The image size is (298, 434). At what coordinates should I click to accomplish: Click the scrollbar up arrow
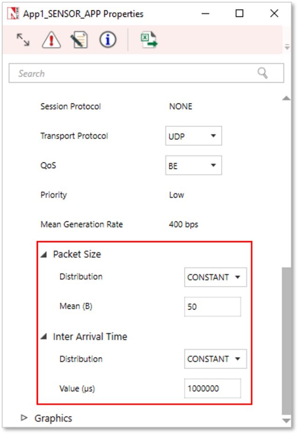[x=287, y=98]
